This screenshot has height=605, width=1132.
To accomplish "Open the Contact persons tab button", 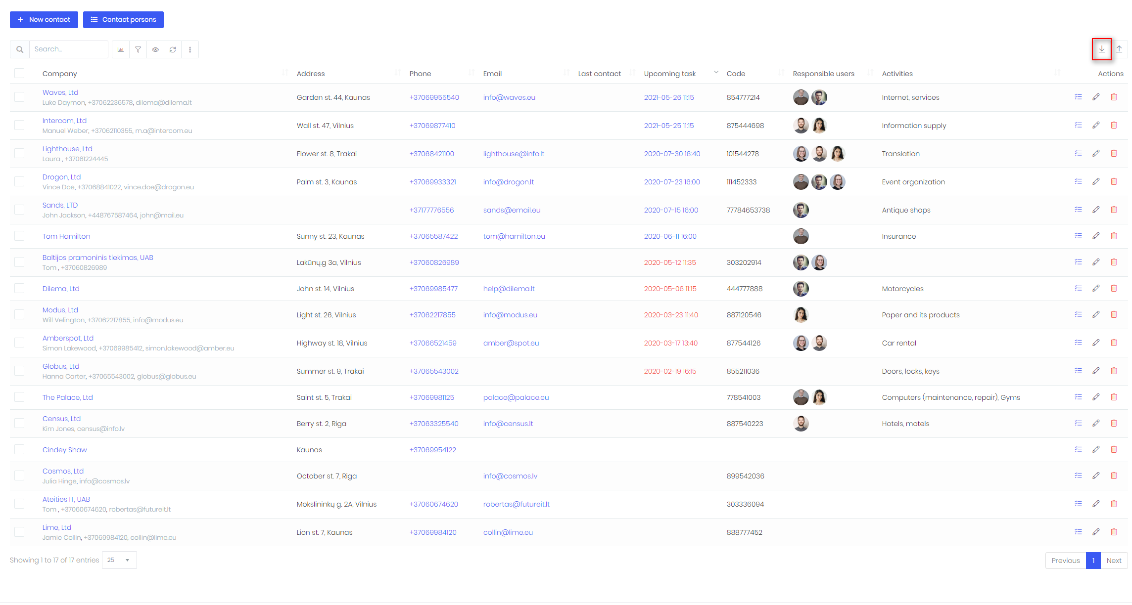I will pos(123,20).
